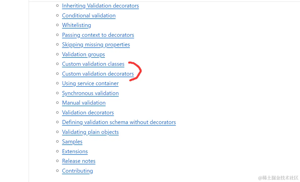Go to the Contributing section
Viewport: 300px width, 182px height.
click(x=77, y=171)
